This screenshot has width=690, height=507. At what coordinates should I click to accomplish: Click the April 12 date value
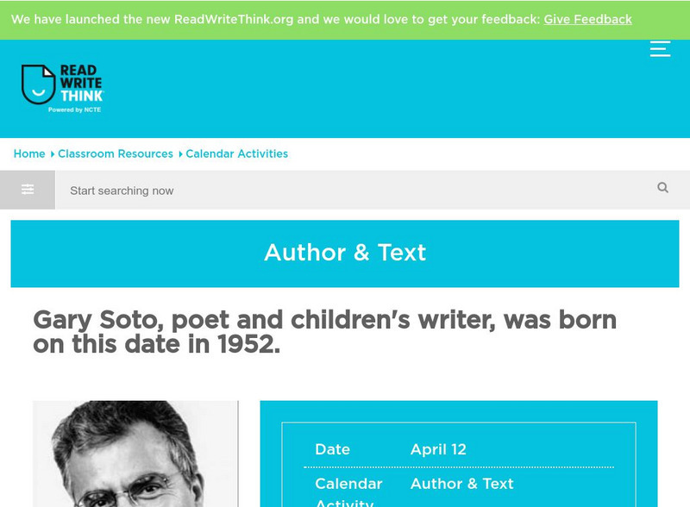pyautogui.click(x=438, y=449)
